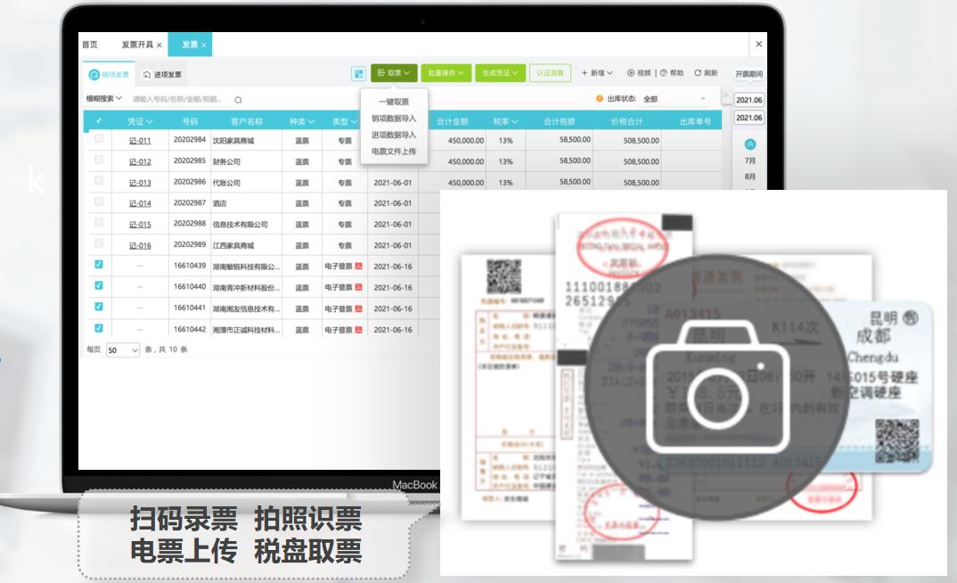957x583 pixels.
Task: Toggle the select-all header checkbox
Action: coord(99,121)
